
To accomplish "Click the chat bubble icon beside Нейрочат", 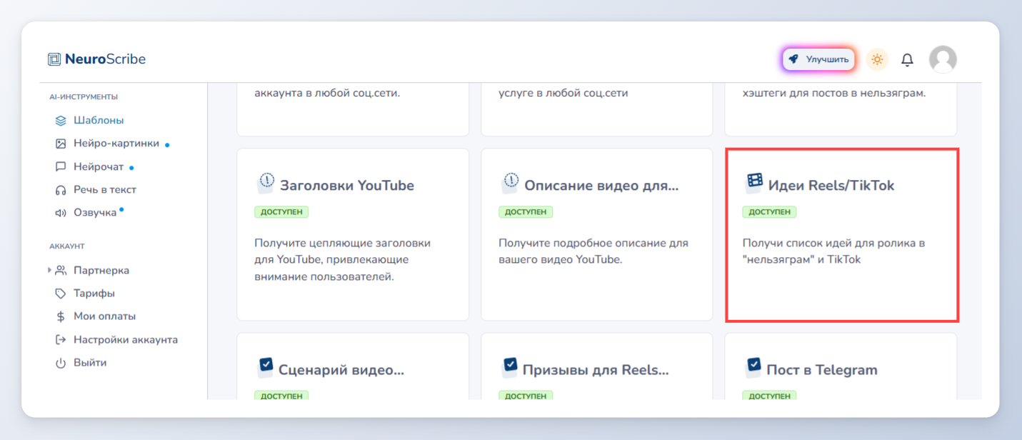I will [x=61, y=167].
